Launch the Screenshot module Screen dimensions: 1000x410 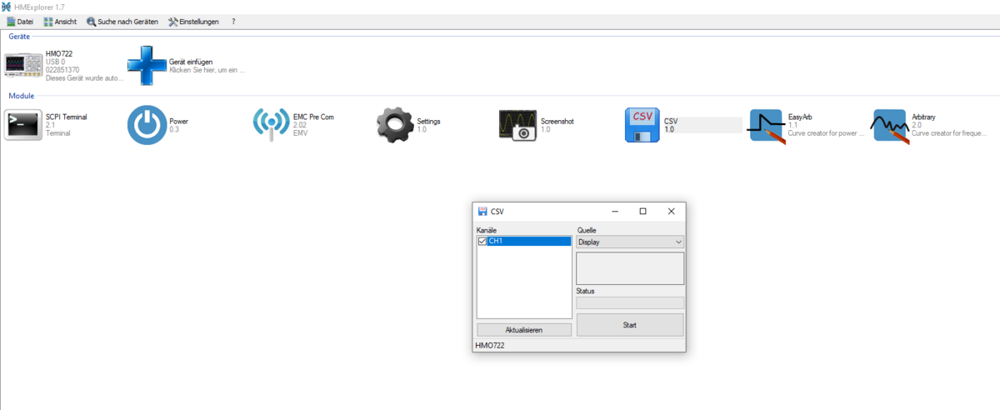point(518,125)
